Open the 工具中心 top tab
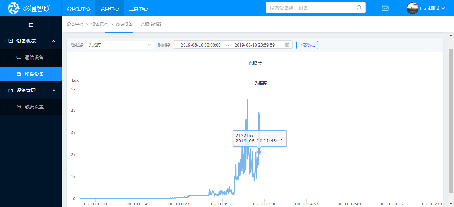Screen dimensions: 454x207 coord(138,8)
